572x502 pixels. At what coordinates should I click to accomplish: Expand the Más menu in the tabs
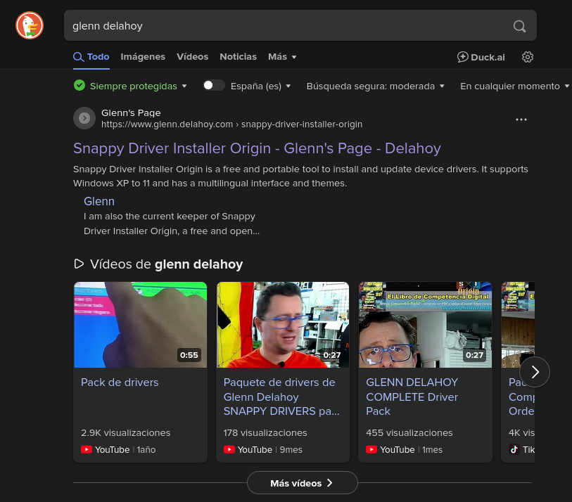[282, 57]
